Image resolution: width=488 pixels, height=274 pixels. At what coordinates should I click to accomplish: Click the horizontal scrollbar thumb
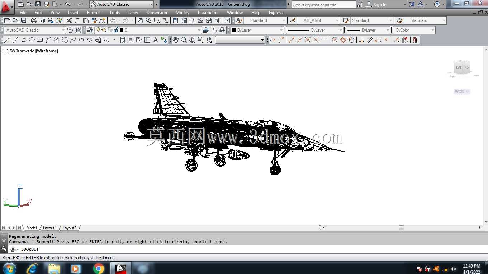tap(401, 228)
